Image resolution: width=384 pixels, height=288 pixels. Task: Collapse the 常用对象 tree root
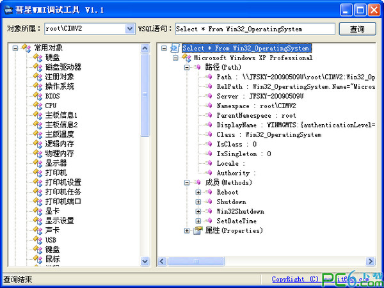point(15,48)
